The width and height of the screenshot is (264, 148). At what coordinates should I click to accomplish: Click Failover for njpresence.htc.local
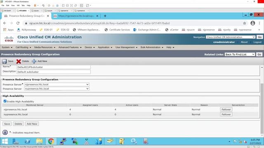tap(226, 109)
